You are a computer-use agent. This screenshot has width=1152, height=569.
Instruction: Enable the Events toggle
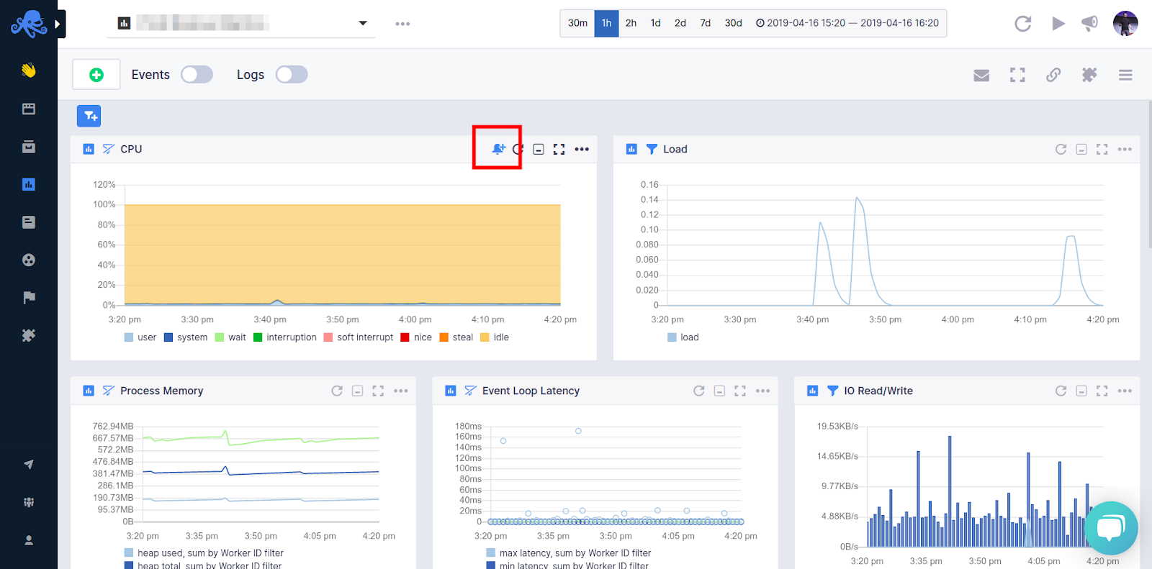pyautogui.click(x=197, y=75)
